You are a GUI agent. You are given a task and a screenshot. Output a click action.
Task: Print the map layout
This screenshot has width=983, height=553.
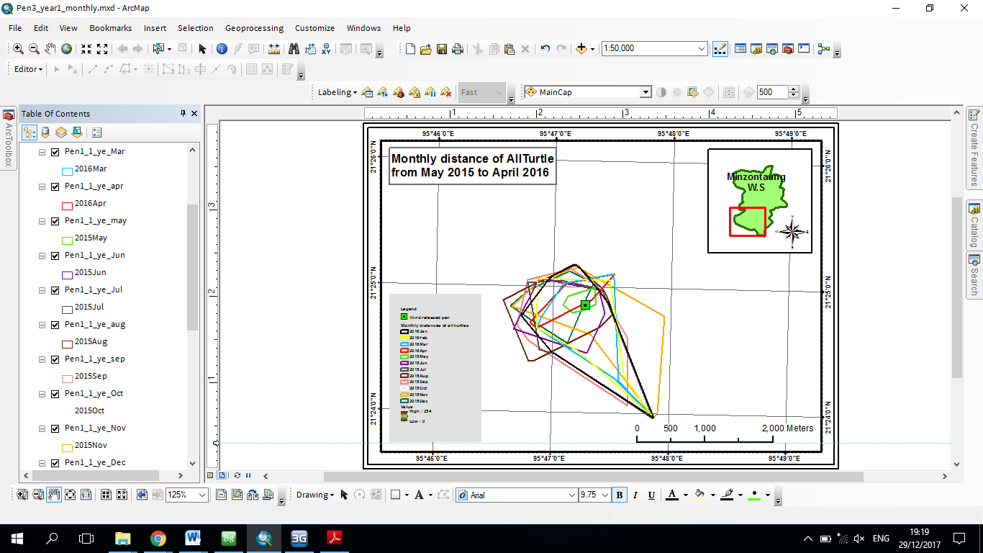coord(458,49)
